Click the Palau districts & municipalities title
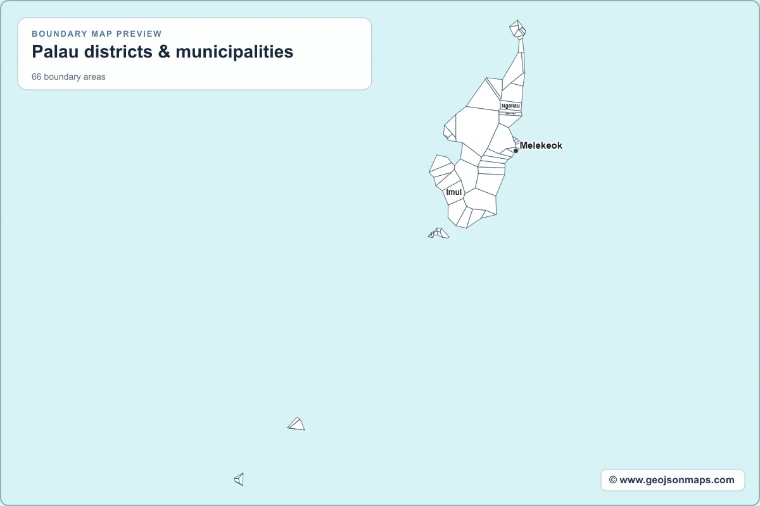The width and height of the screenshot is (760, 506). coord(163,52)
